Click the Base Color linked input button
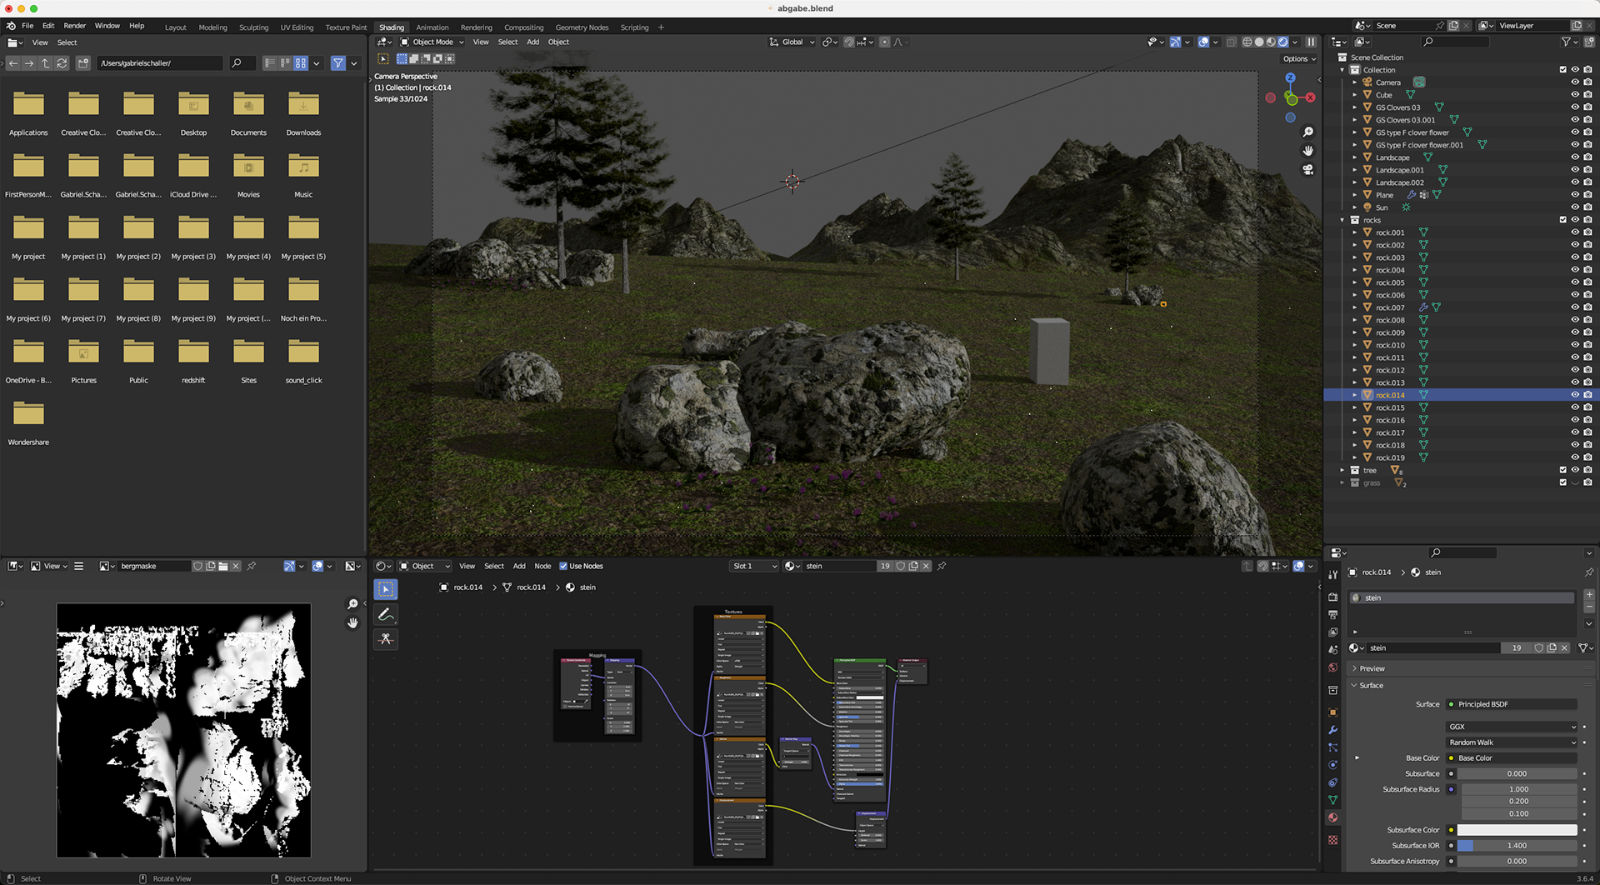The height and width of the screenshot is (885, 1600). click(x=1512, y=758)
